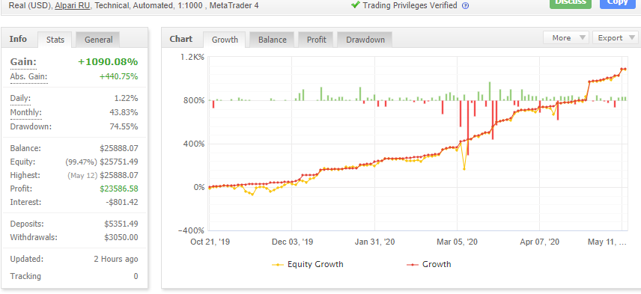The height and width of the screenshot is (294, 641).
Task: Click the -$801.42 interest value
Action: (x=121, y=202)
